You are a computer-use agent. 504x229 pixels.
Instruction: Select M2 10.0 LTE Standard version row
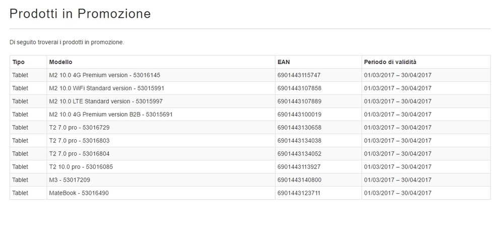[250, 101]
